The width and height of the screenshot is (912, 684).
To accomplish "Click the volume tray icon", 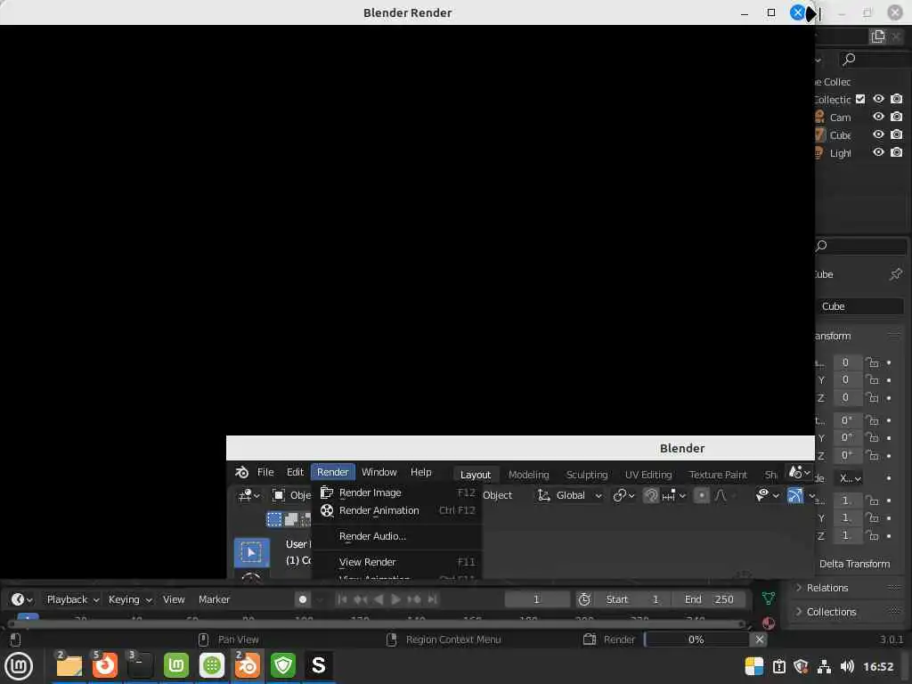I will pos(848,666).
